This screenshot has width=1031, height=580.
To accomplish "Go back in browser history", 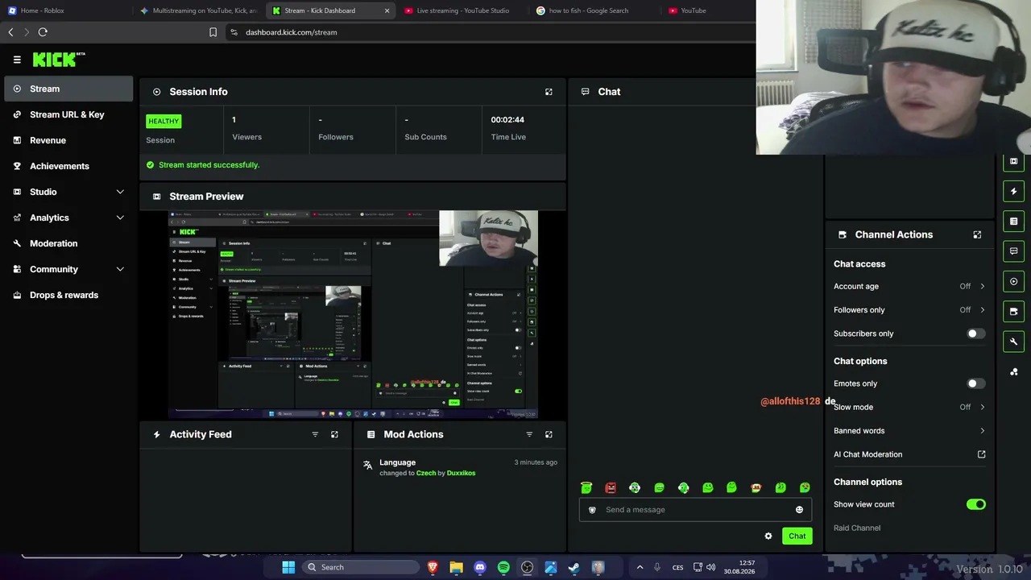I will (10, 32).
